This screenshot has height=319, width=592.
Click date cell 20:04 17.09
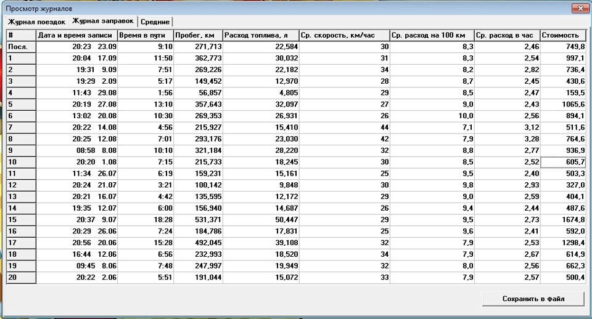(76, 58)
